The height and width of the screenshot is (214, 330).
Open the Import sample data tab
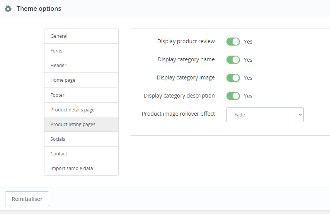point(81,169)
